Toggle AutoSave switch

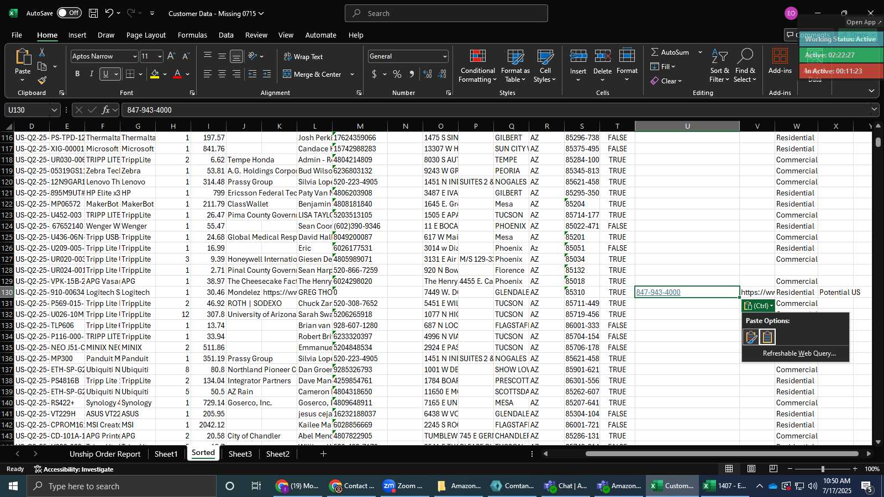[69, 13]
